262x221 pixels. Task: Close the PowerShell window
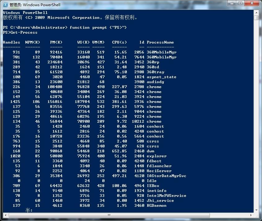(252, 3)
